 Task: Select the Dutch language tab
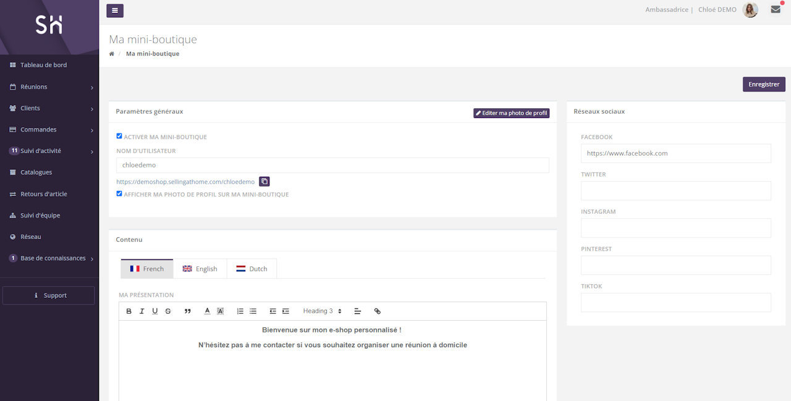click(252, 269)
